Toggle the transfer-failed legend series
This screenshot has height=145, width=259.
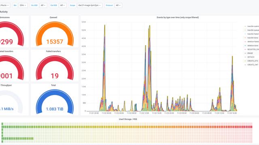(x=253, y=34)
